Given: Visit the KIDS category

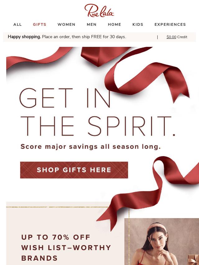Looking at the screenshot, I should point(138,25).
